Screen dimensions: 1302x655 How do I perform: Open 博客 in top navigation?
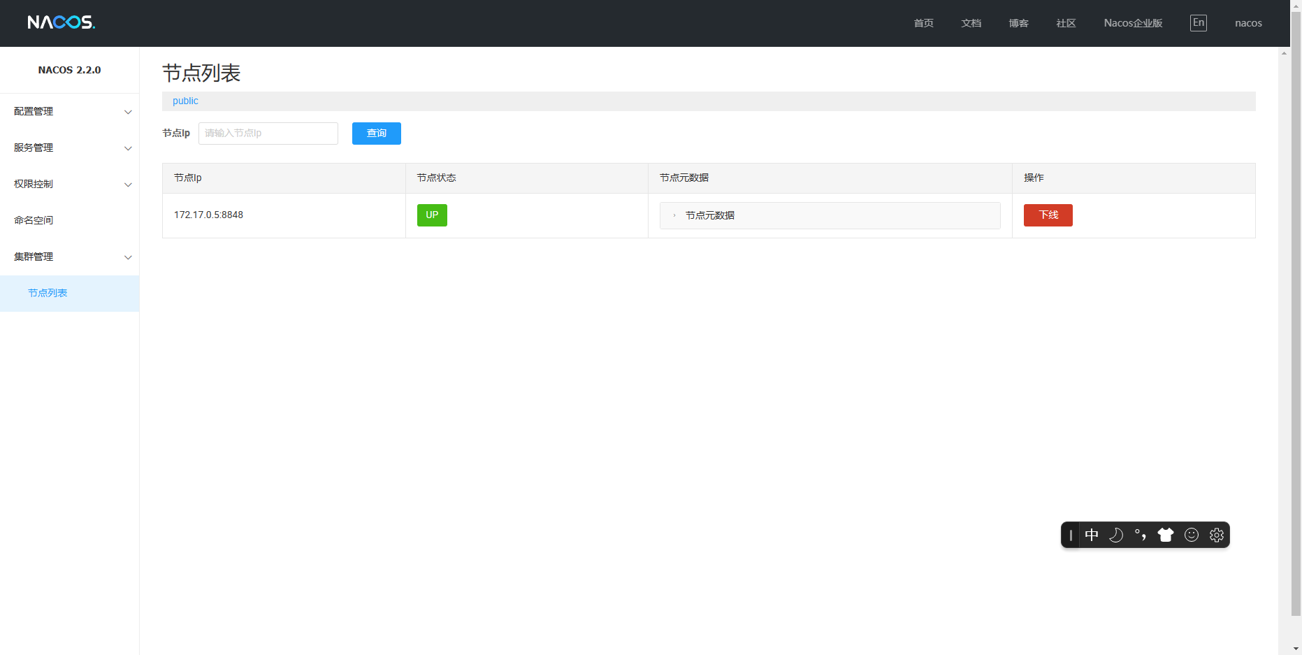(x=1019, y=23)
